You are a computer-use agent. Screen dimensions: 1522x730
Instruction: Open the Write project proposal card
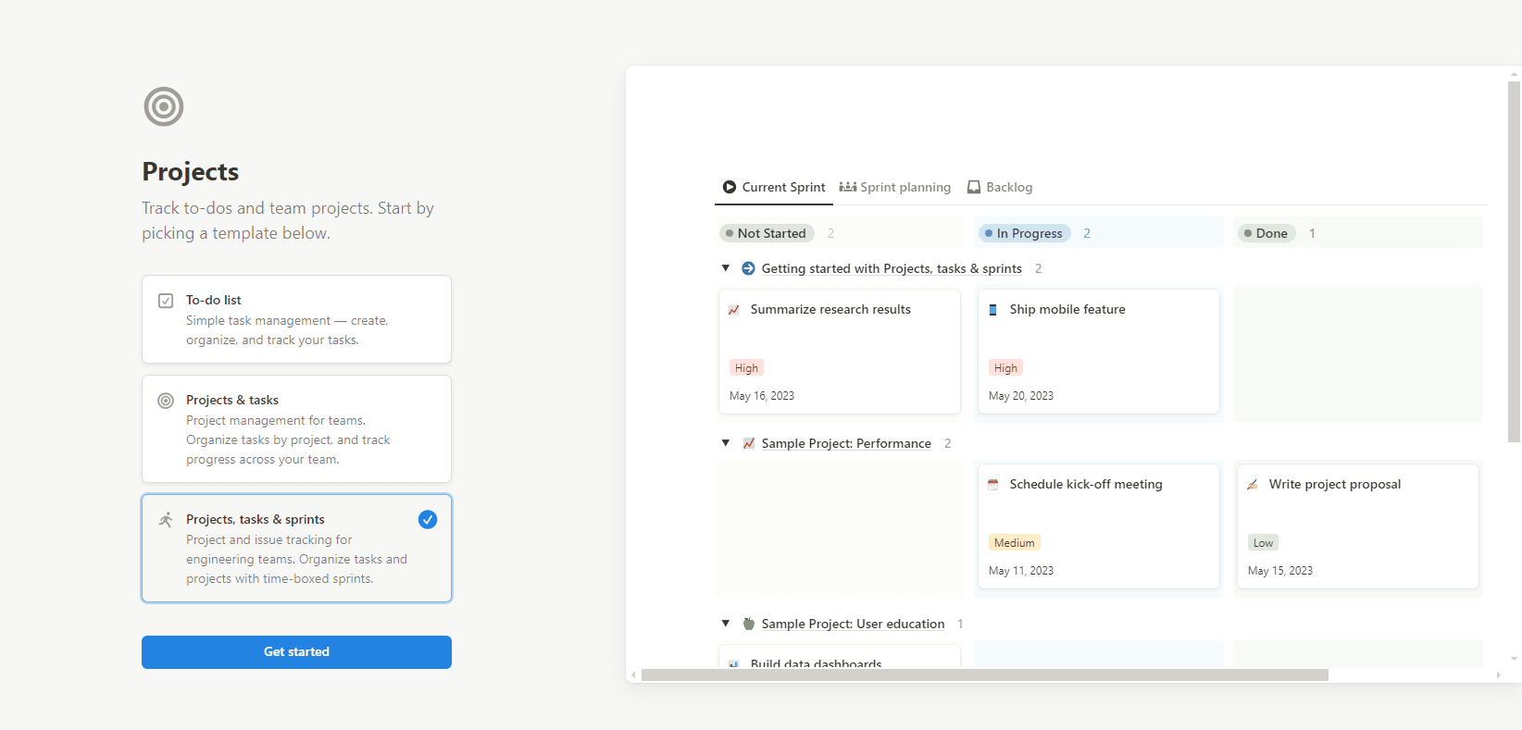pos(1358,526)
